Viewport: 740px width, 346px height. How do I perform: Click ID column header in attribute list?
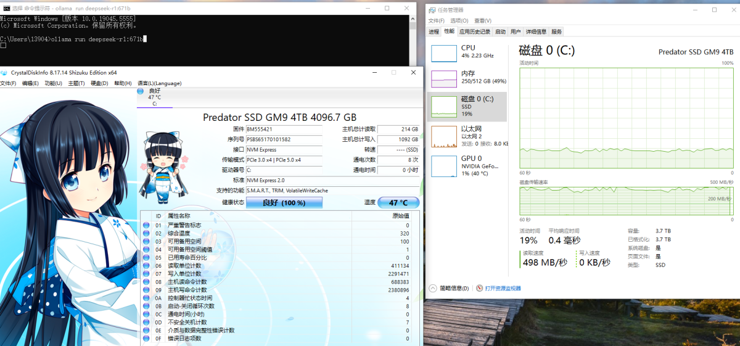coord(158,216)
